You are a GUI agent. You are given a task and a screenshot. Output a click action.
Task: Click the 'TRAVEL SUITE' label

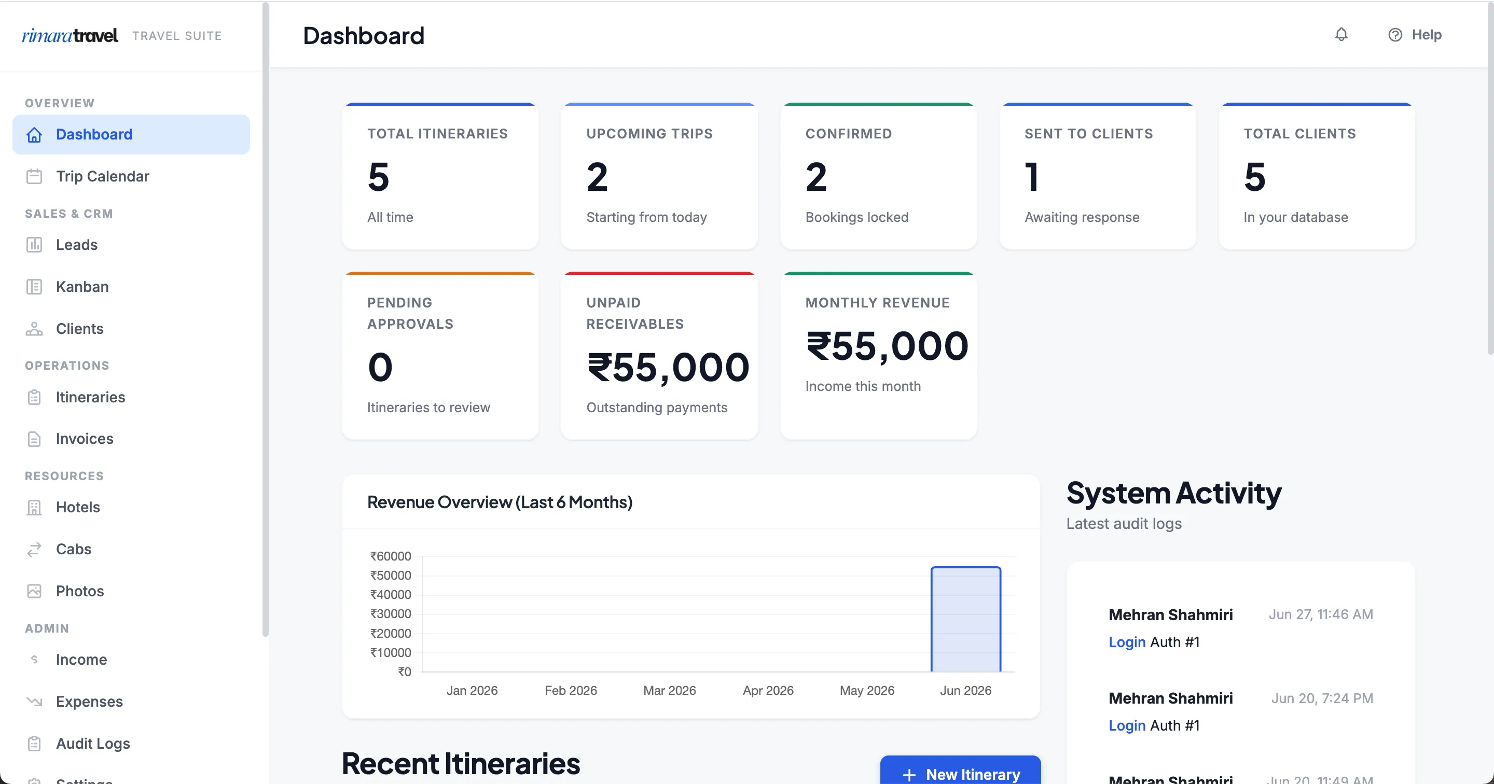coord(177,36)
